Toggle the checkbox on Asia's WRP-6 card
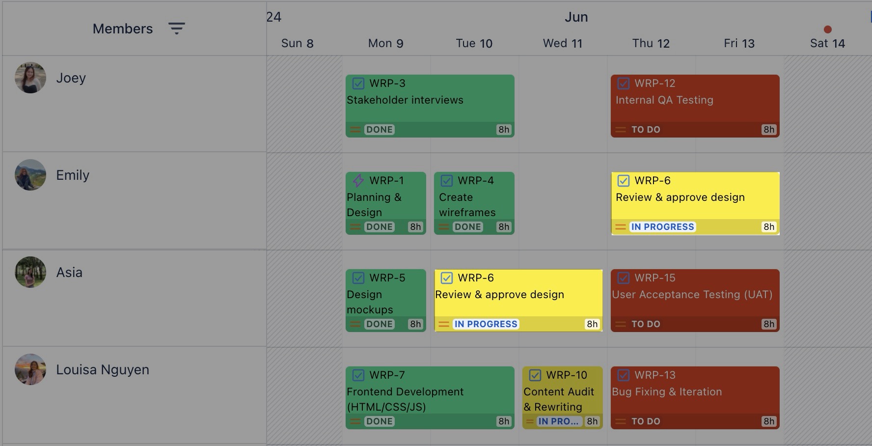This screenshot has height=446, width=872. (446, 278)
